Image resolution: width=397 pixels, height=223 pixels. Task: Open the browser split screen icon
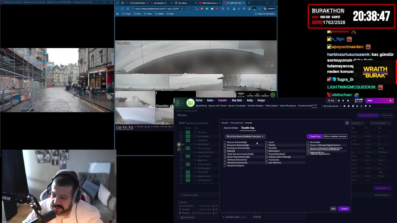[x=228, y=9]
